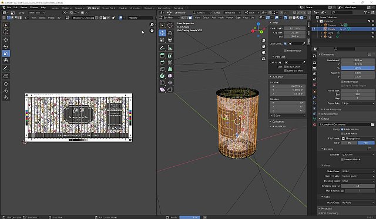Activate the UV editor Scale tool
Viewport: 376px width, 219px height.
(6, 53)
